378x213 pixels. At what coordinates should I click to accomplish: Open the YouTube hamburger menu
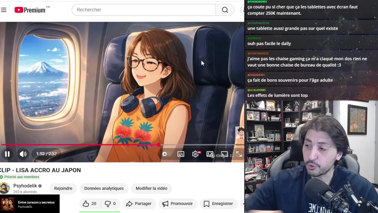click(x=4, y=10)
